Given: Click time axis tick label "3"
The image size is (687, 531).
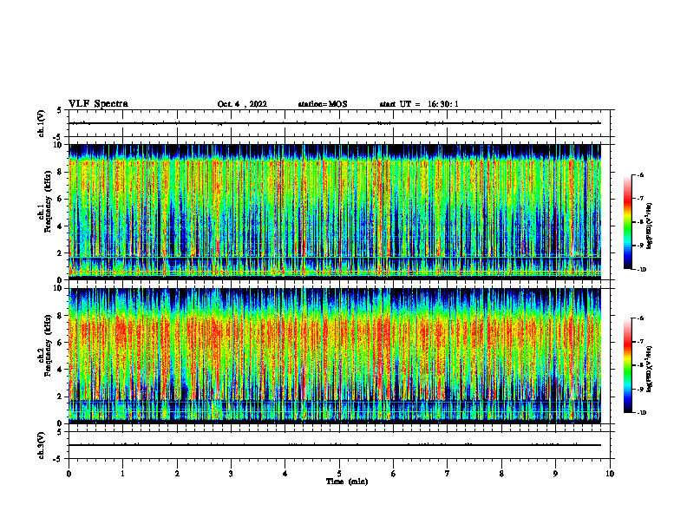Looking at the screenshot, I should pyautogui.click(x=231, y=474).
